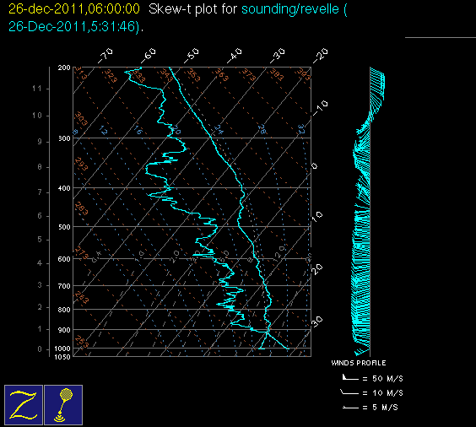Click the -60 temperature axis label
476x427 pixels.
point(149,56)
